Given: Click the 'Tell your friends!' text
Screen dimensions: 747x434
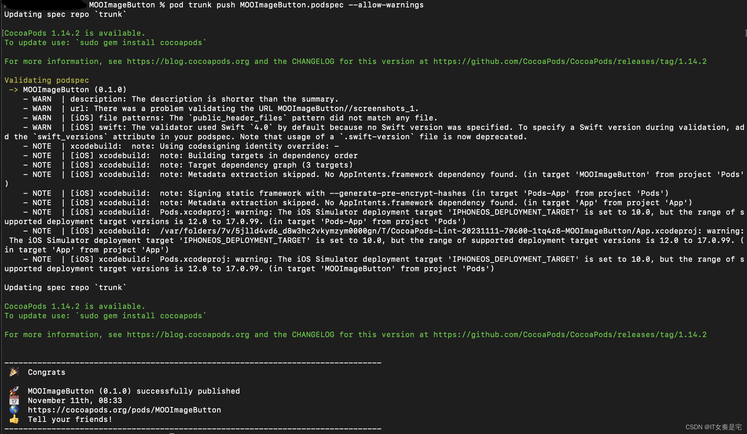Looking at the screenshot, I should tap(70, 419).
